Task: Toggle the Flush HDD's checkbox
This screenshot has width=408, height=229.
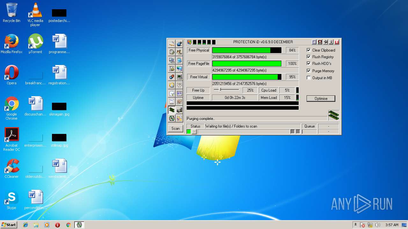Action: point(309,63)
